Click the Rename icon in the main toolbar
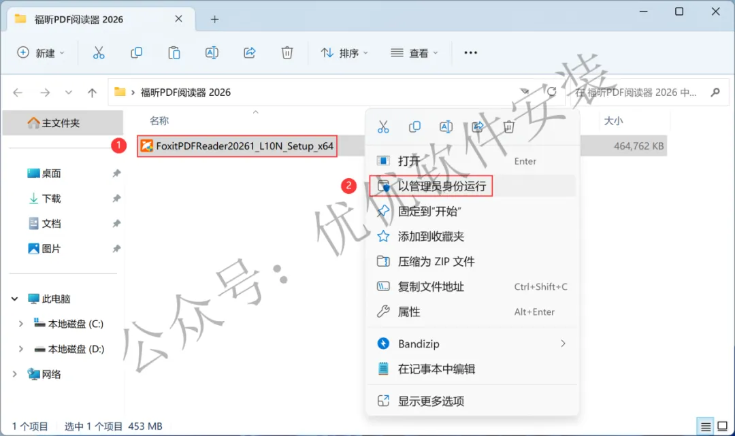 pyautogui.click(x=212, y=53)
